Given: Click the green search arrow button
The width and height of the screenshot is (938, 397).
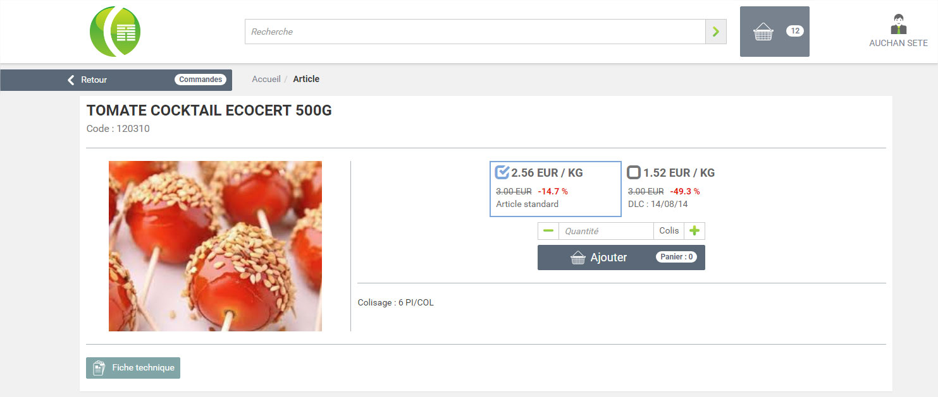Looking at the screenshot, I should pyautogui.click(x=716, y=32).
